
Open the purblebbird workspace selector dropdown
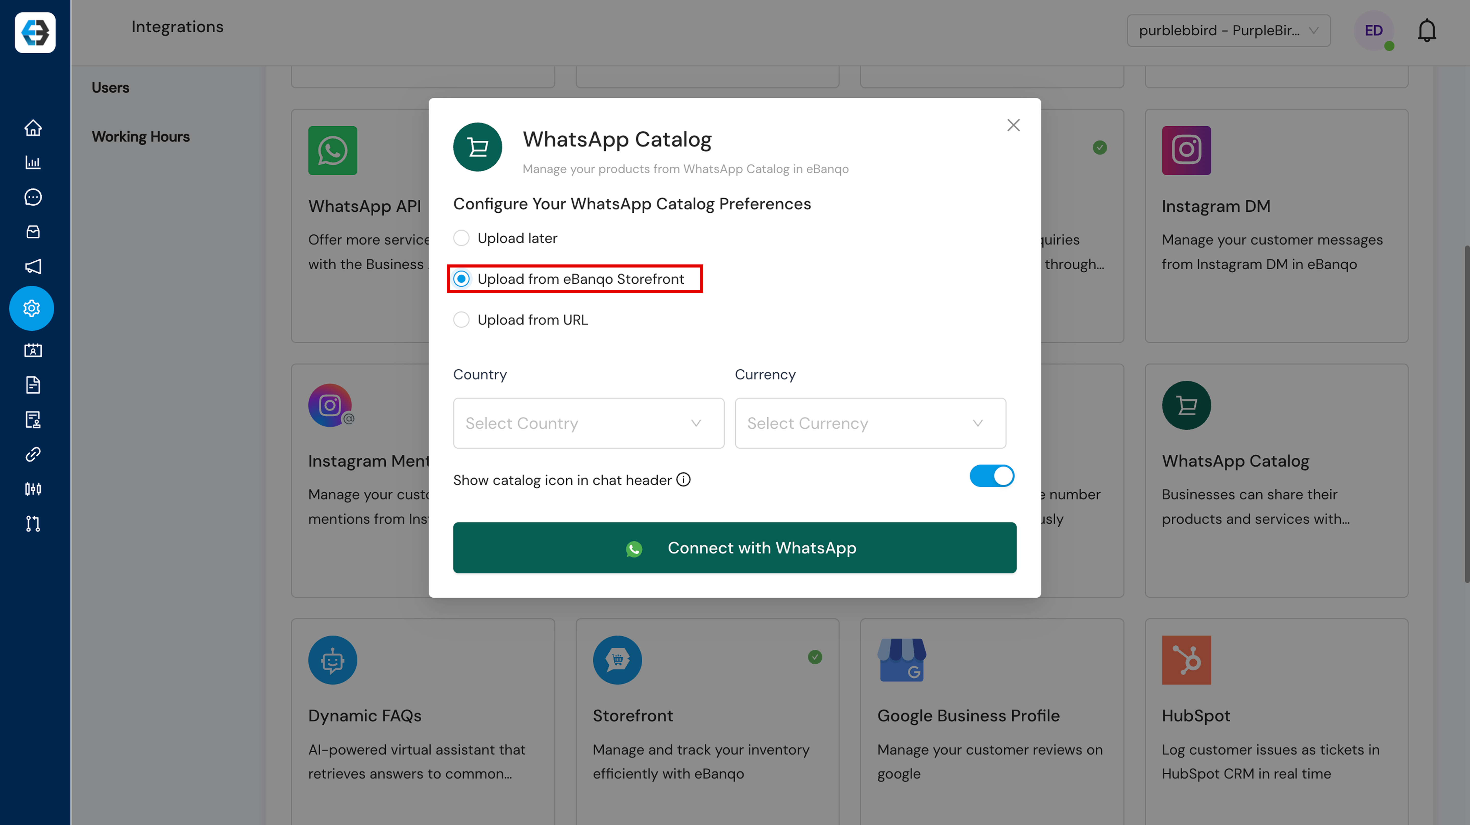[1228, 31]
